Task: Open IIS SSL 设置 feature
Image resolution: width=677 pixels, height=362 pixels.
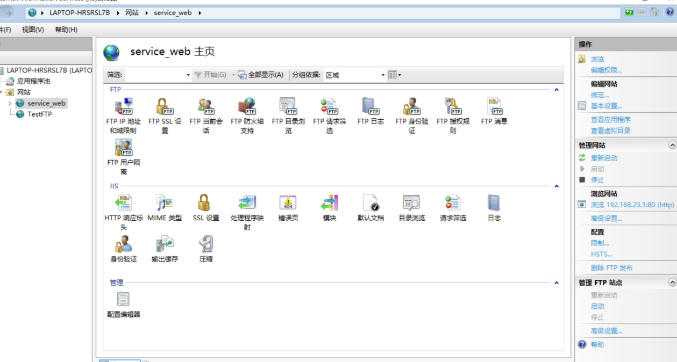Action: click(206, 208)
